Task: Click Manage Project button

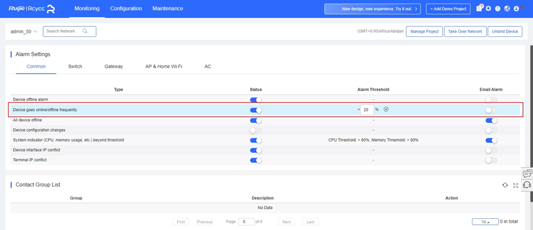Action: (424, 31)
